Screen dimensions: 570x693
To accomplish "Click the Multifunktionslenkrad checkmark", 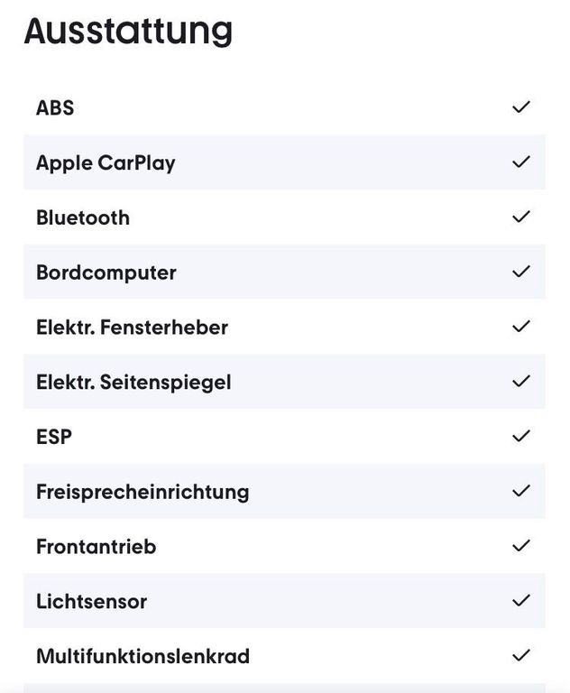I will point(520,656).
